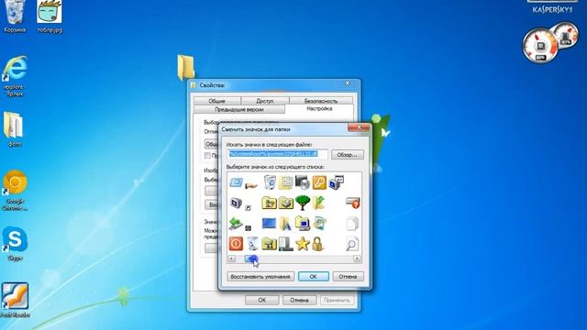The width and height of the screenshot is (587, 330).
Task: Choose the blank documents stack icon
Action: pos(352,224)
